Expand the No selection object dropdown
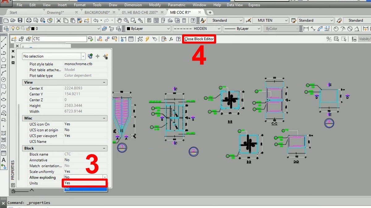This screenshot has width=371, height=208. pos(83,56)
